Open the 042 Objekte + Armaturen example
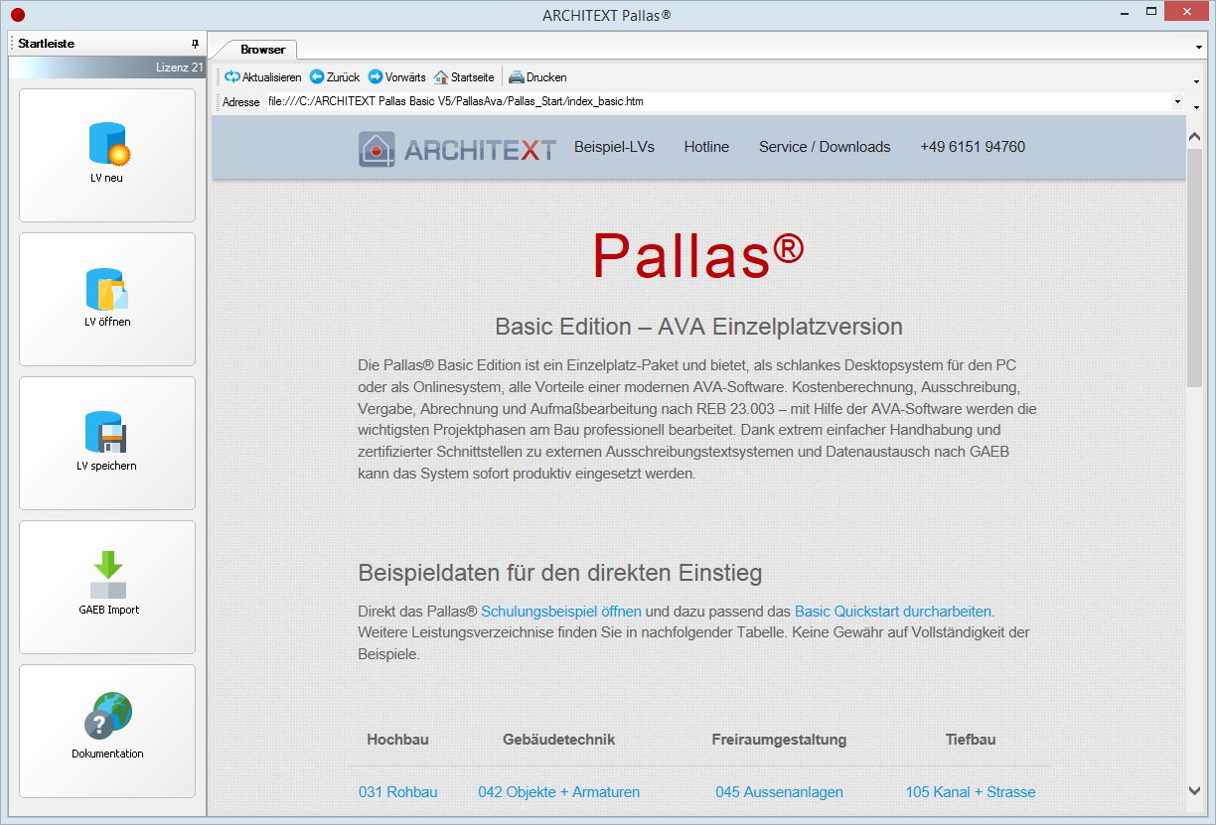Viewport: 1216px width, 825px height. pos(558,792)
